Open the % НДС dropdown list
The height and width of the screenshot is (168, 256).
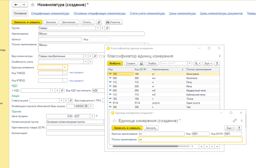click(x=53, y=91)
